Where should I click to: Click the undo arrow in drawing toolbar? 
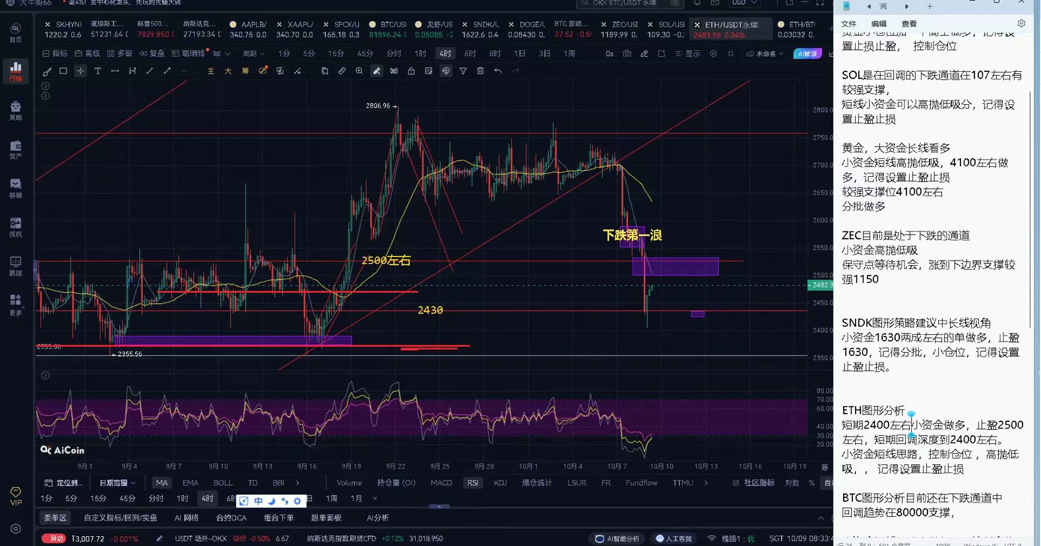498,71
